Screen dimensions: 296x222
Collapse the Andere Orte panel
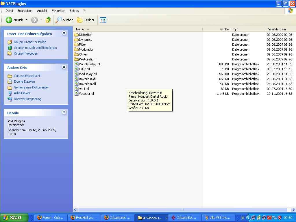pyautogui.click(x=64, y=67)
